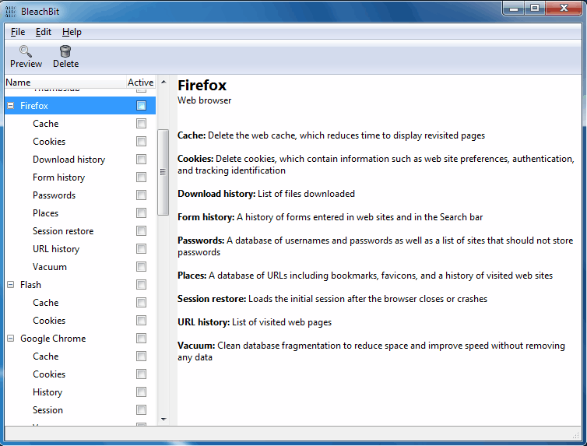Select the URL history item
The image size is (587, 446).
(56, 249)
